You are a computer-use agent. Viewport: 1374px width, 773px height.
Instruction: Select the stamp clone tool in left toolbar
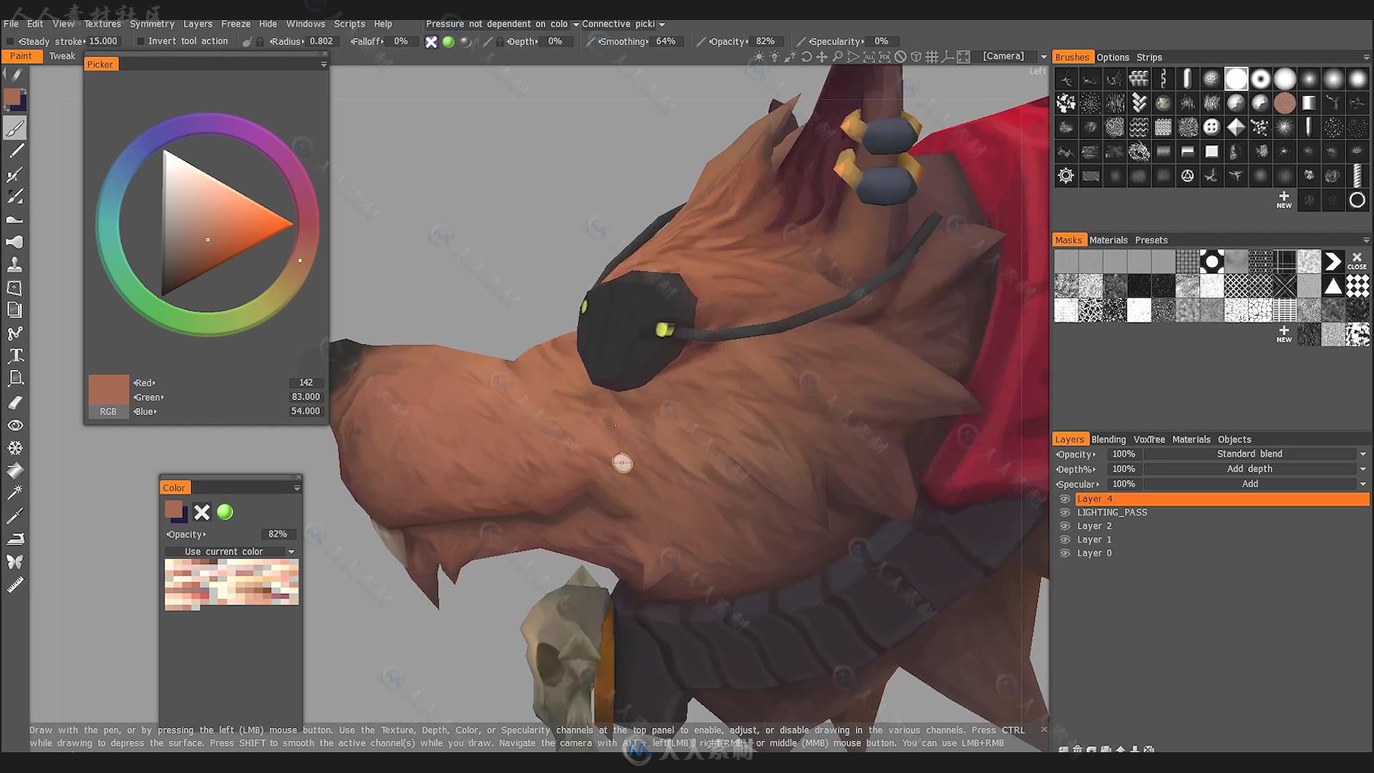coord(15,264)
